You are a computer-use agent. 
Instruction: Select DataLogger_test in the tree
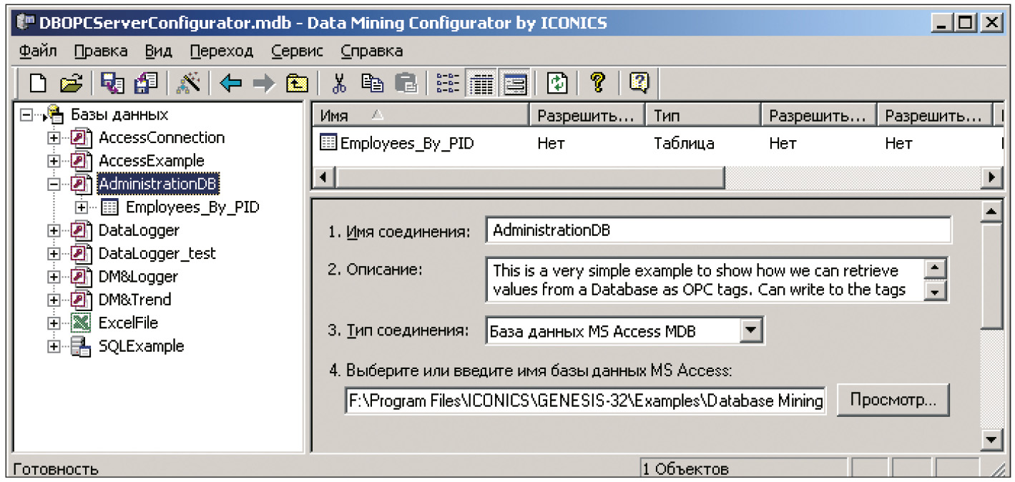(157, 253)
